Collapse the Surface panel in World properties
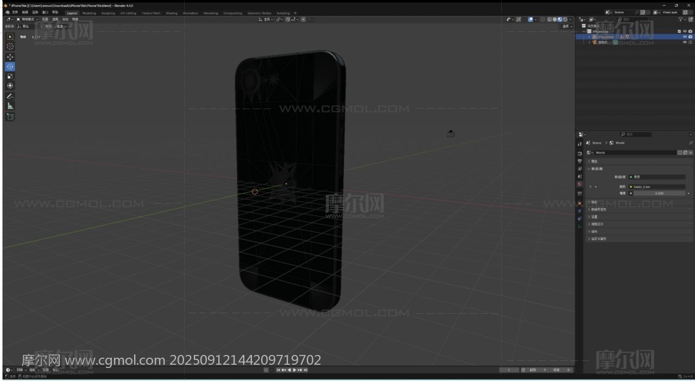Viewport: 695px width, 381px height. pyautogui.click(x=589, y=169)
